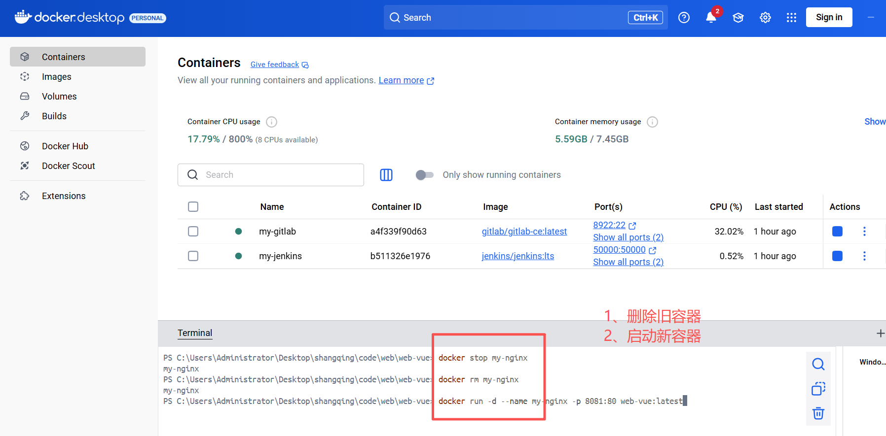Click the top Search bar

pyautogui.click(x=525, y=17)
